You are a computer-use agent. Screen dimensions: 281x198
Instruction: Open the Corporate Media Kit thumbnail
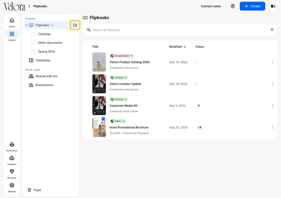coord(99,106)
